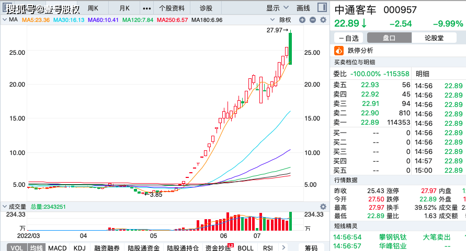466x251 pixels.
Task: Open MA indicator settings gear
Action: point(323,20)
